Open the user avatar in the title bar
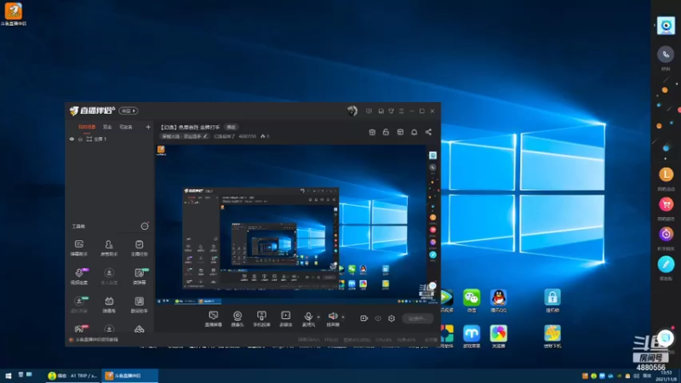Image resolution: width=681 pixels, height=383 pixels. [x=352, y=111]
